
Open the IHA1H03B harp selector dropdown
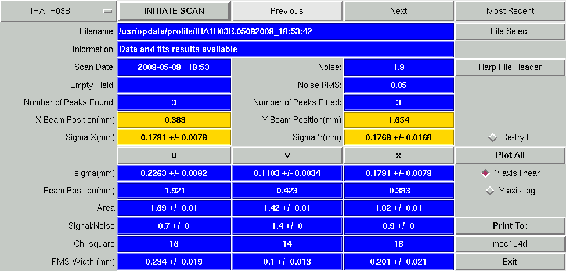point(59,11)
